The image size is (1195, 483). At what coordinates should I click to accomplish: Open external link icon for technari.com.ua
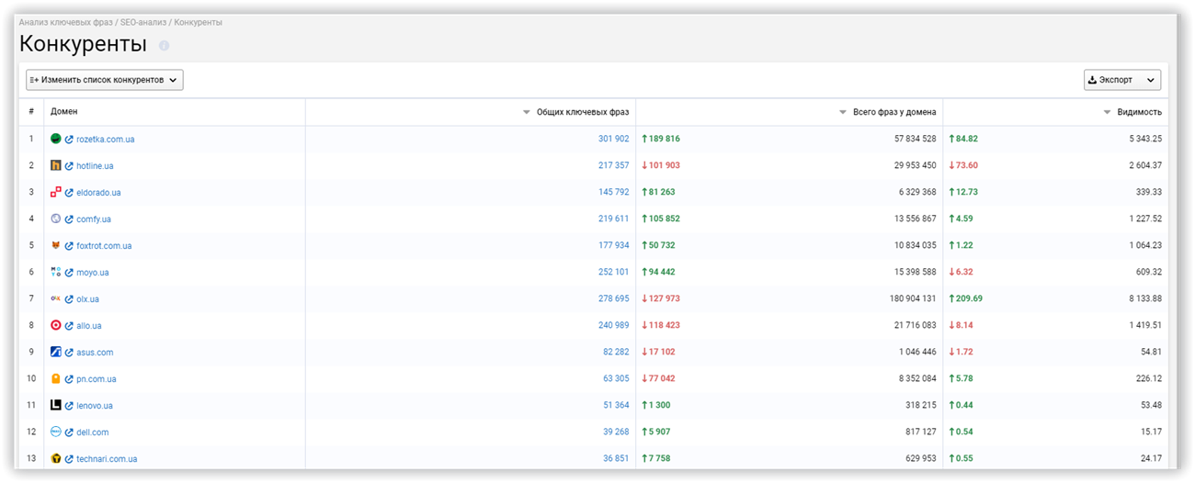(x=69, y=459)
